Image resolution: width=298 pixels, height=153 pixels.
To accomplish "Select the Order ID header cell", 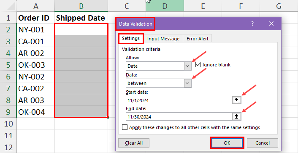I will click(x=36, y=18).
